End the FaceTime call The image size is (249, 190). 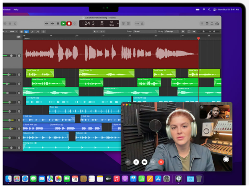click(161, 162)
